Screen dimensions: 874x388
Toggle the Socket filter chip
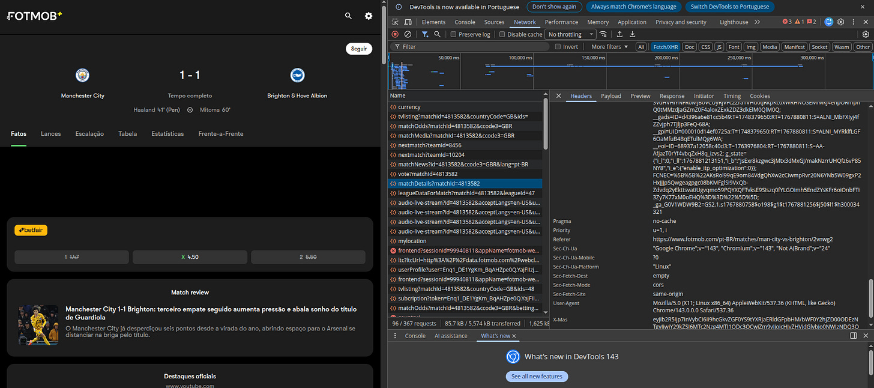pyautogui.click(x=819, y=46)
